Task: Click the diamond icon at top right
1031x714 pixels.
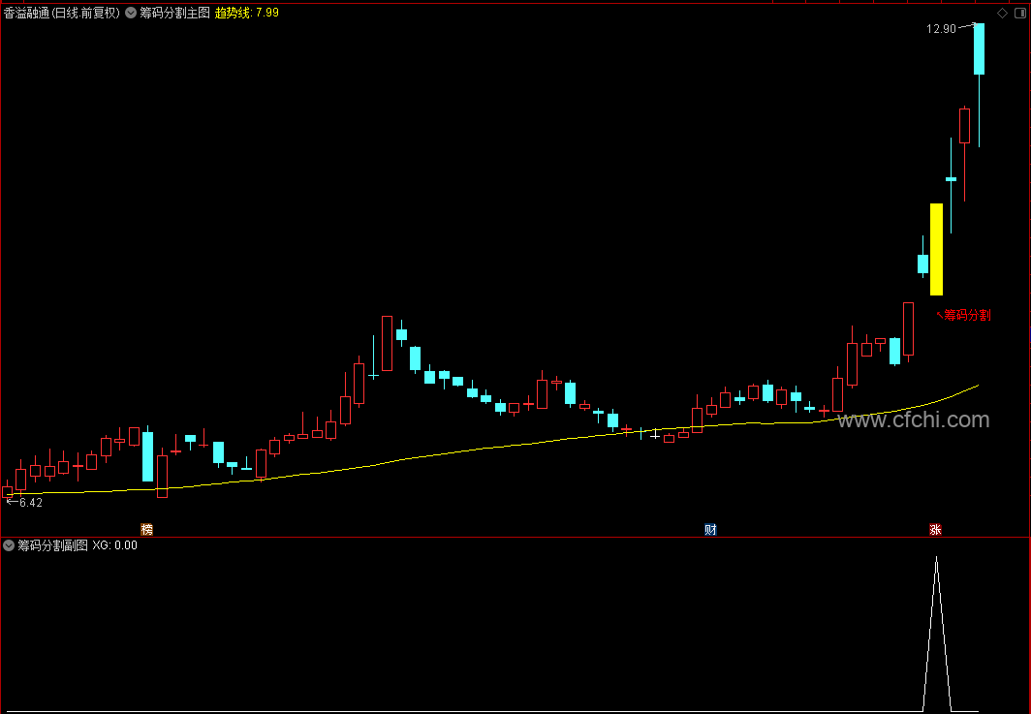Action: [1002, 14]
